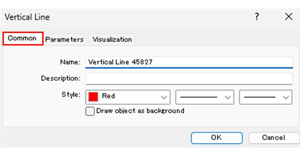Open the Visualization tab
This screenshot has height=155, width=300.
[112, 39]
